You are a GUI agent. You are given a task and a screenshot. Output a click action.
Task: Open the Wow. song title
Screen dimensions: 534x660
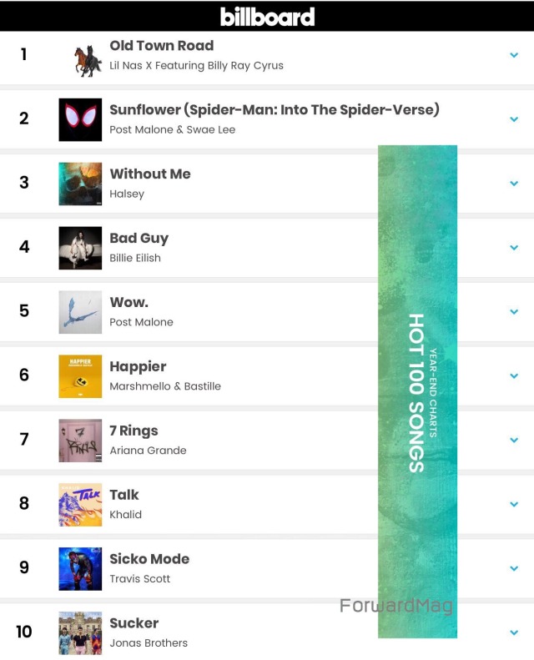point(128,302)
